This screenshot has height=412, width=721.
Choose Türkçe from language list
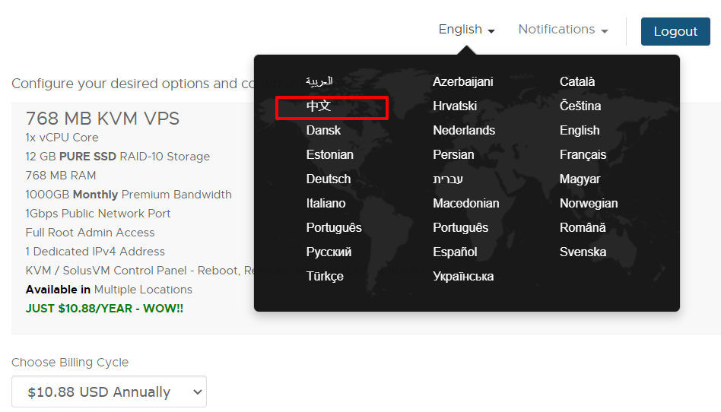pyautogui.click(x=325, y=276)
